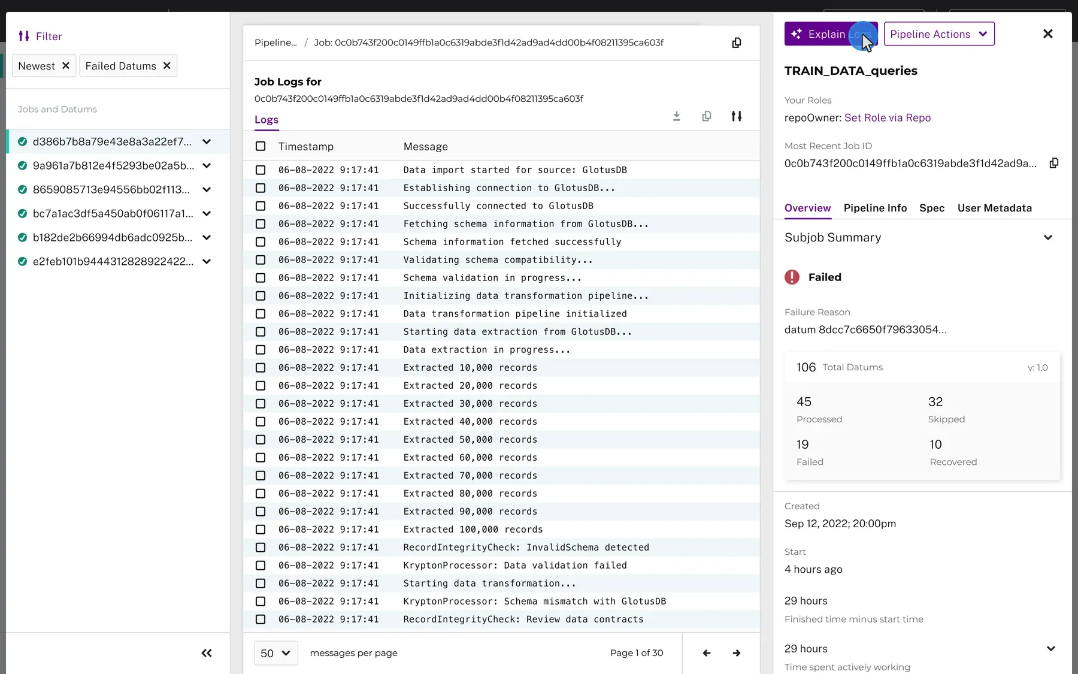Screen dimensions: 1078x674
Task: Open the messages per page dropdown
Action: pyautogui.click(x=276, y=653)
